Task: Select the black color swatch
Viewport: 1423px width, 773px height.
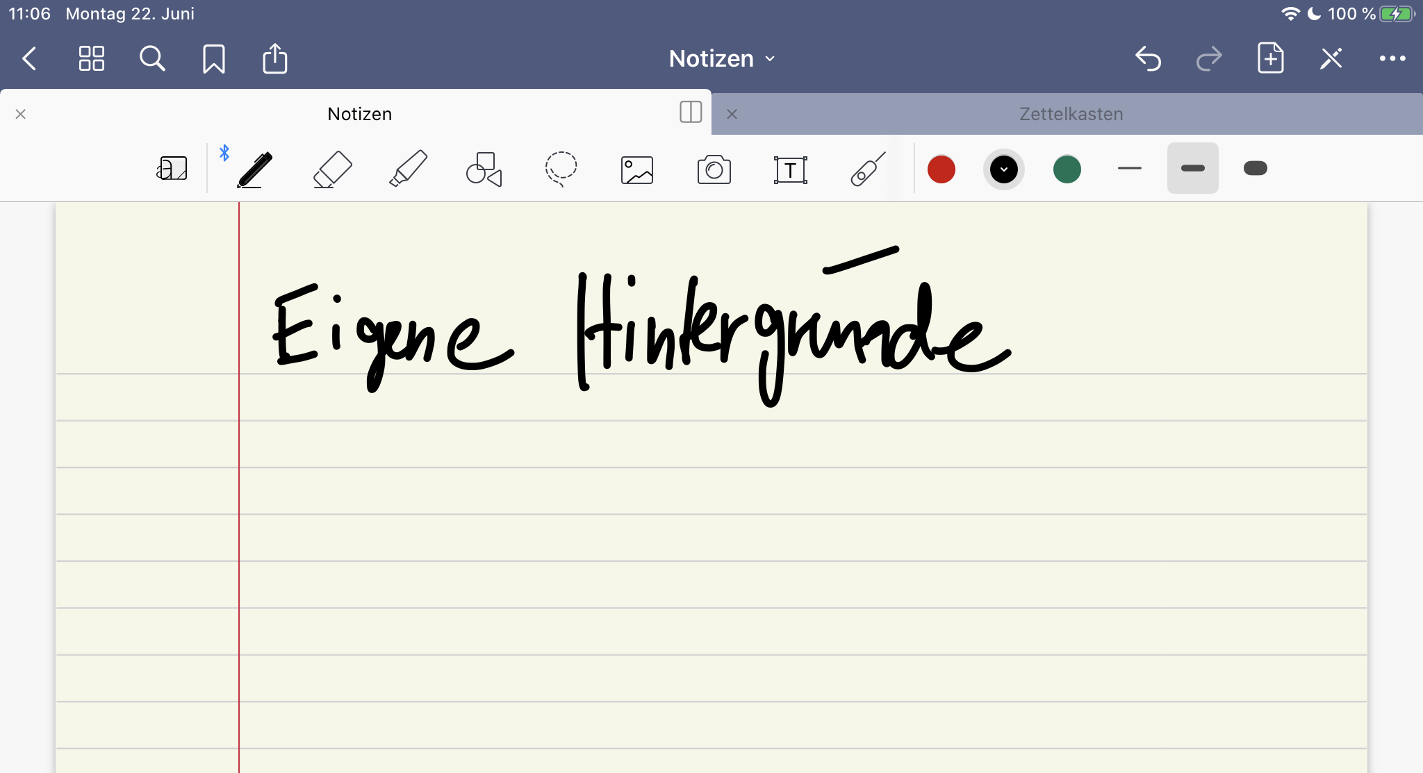Action: pyautogui.click(x=1004, y=169)
